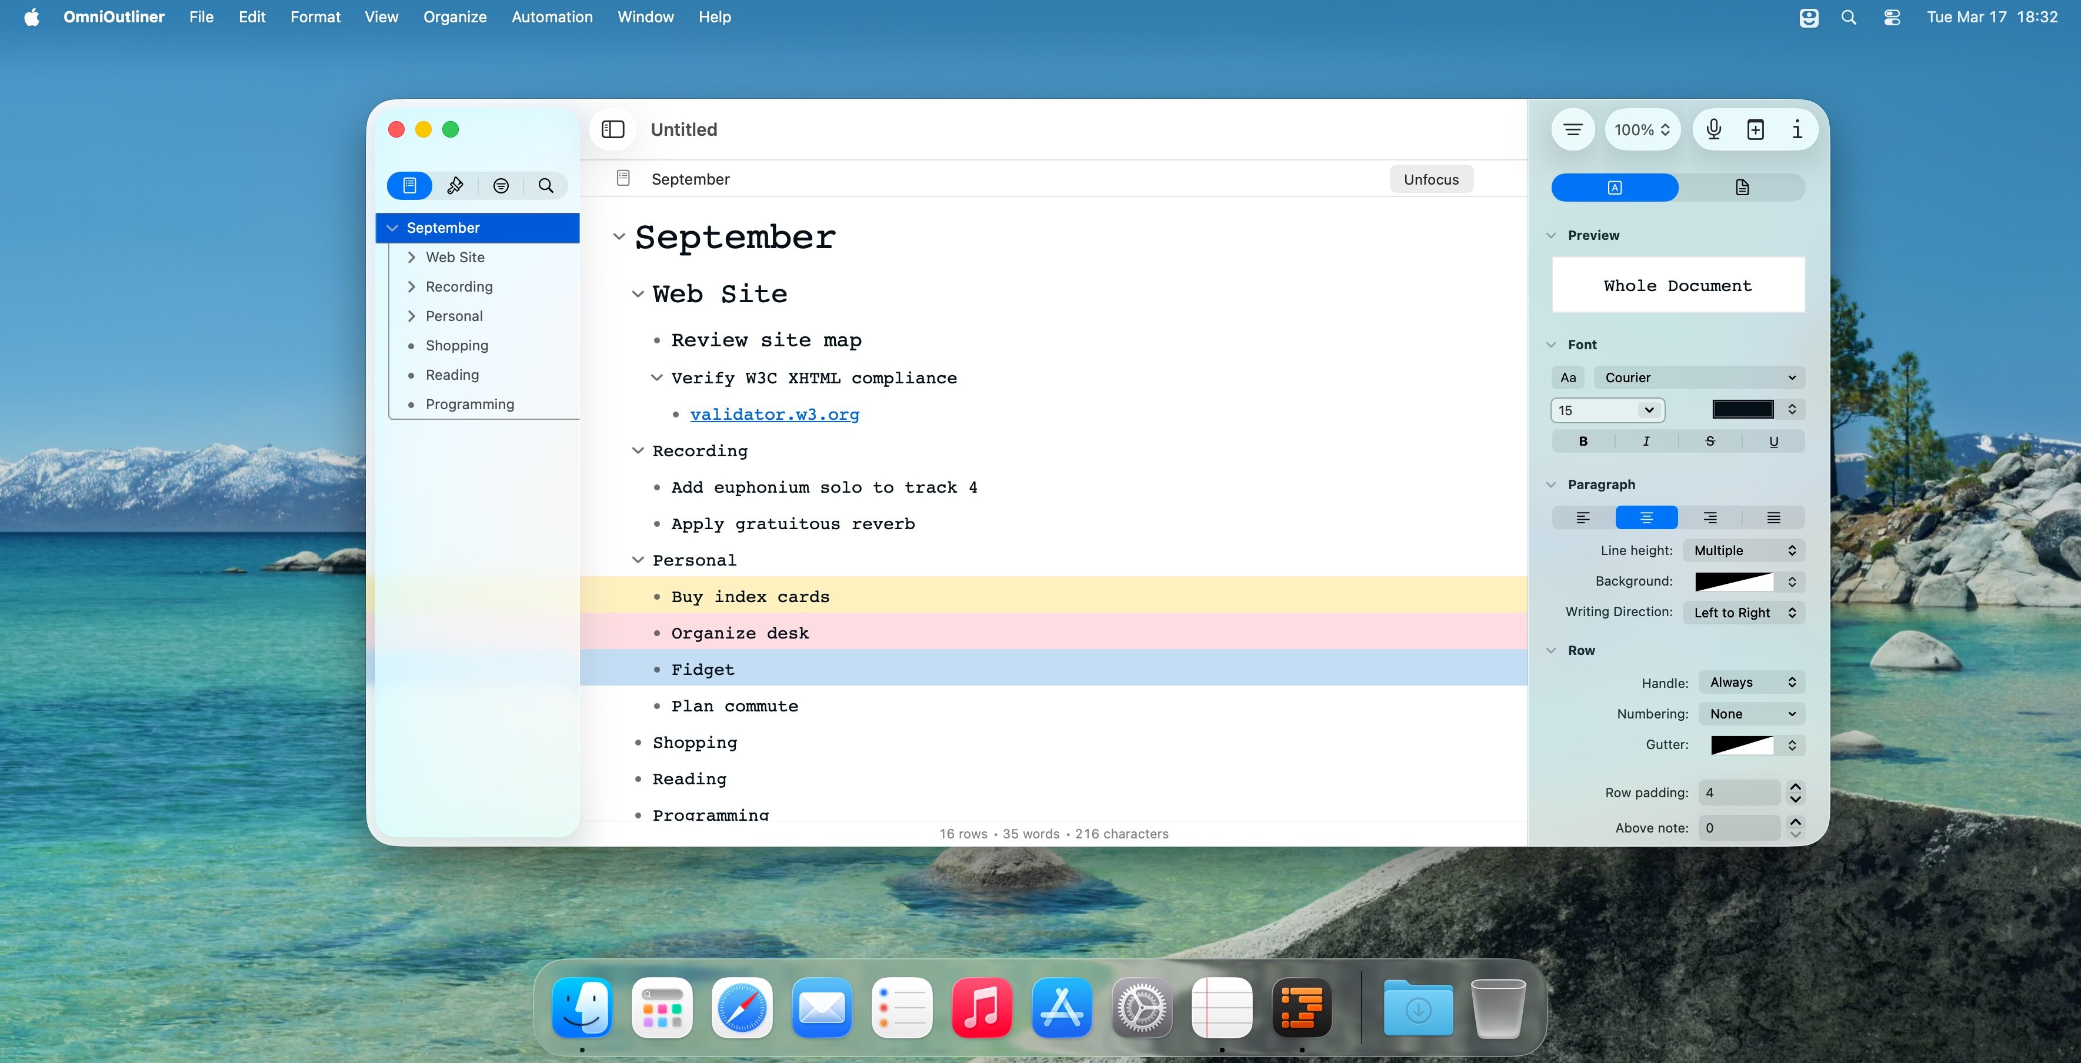Switch to the document inspector tab
Viewport: 2081px width, 1063px height.
click(x=1742, y=188)
